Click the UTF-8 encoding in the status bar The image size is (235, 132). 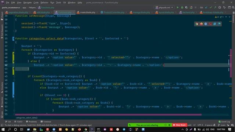pyautogui.click(x=200, y=125)
